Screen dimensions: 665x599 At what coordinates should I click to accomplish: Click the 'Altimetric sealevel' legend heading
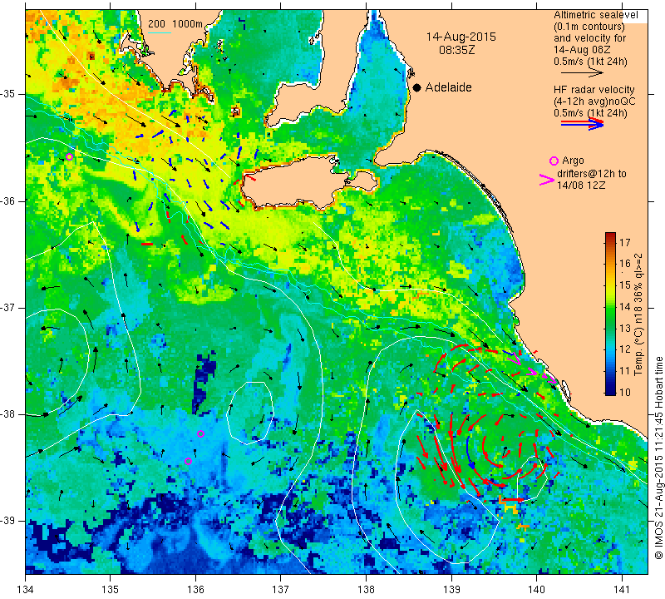596,15
